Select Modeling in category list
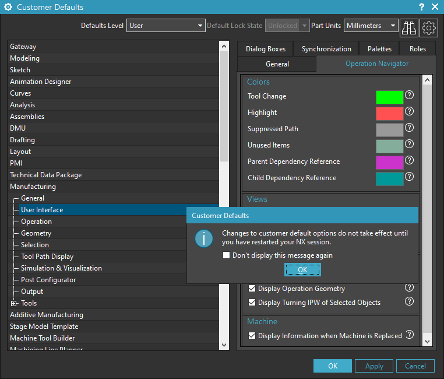 (x=113, y=58)
